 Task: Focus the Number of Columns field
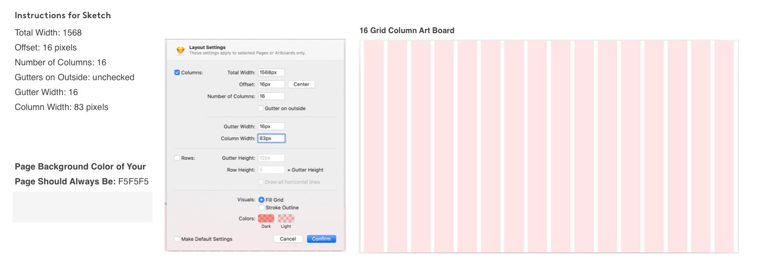click(x=271, y=97)
